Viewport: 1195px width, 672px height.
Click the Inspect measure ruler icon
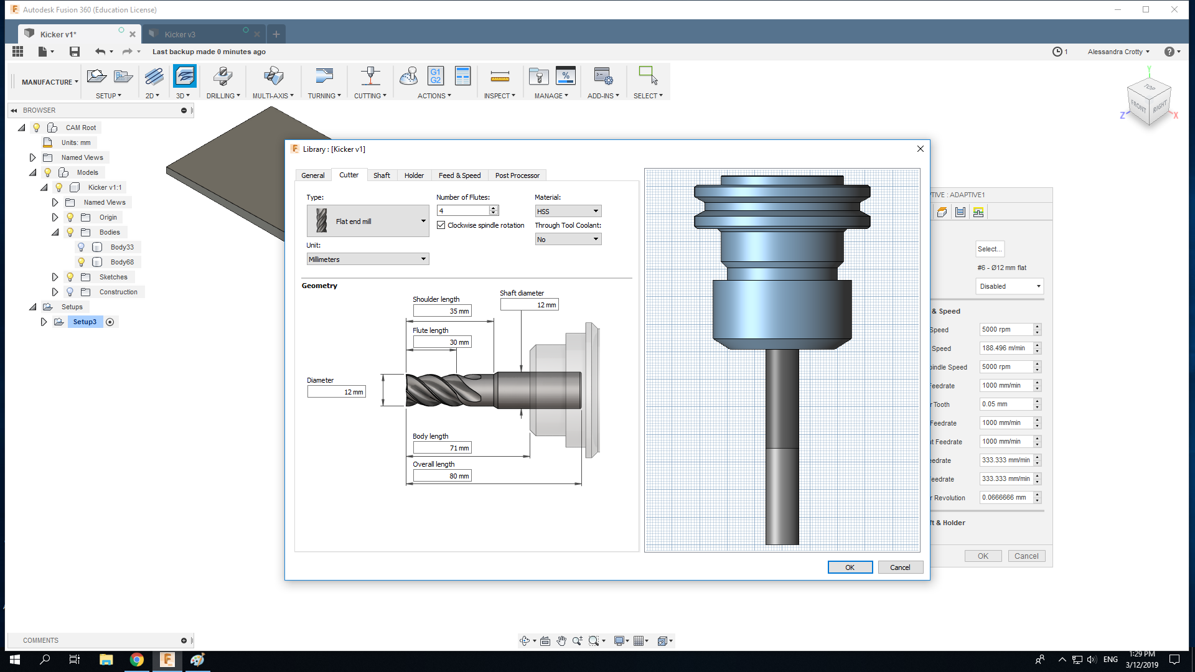click(499, 77)
